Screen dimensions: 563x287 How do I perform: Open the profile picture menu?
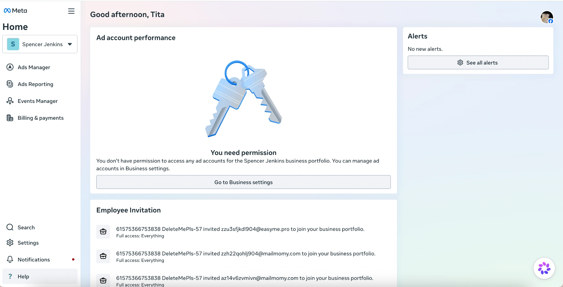click(x=547, y=17)
